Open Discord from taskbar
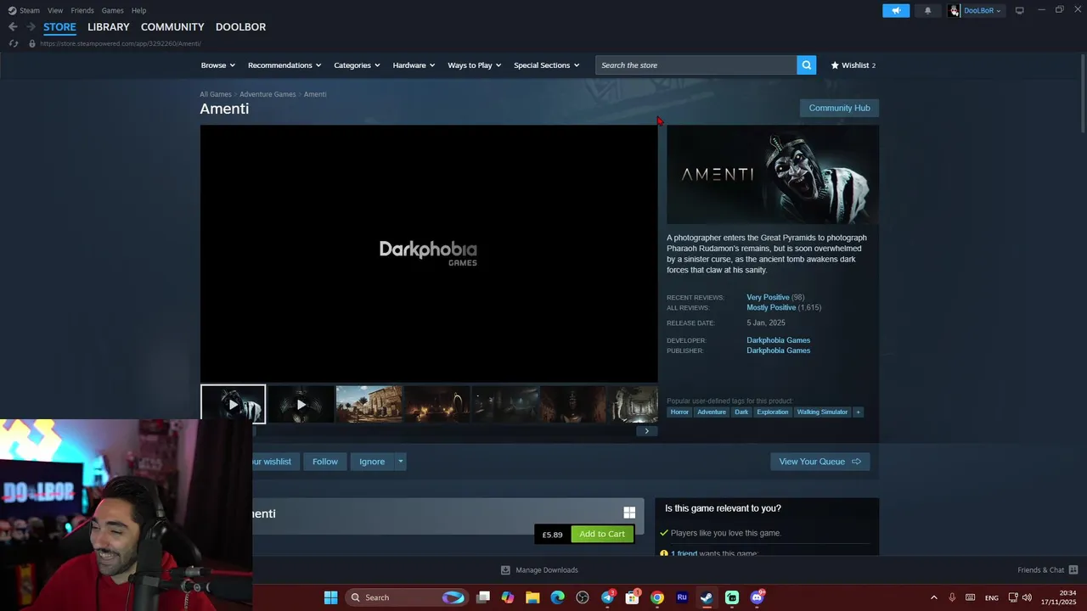 (x=757, y=597)
